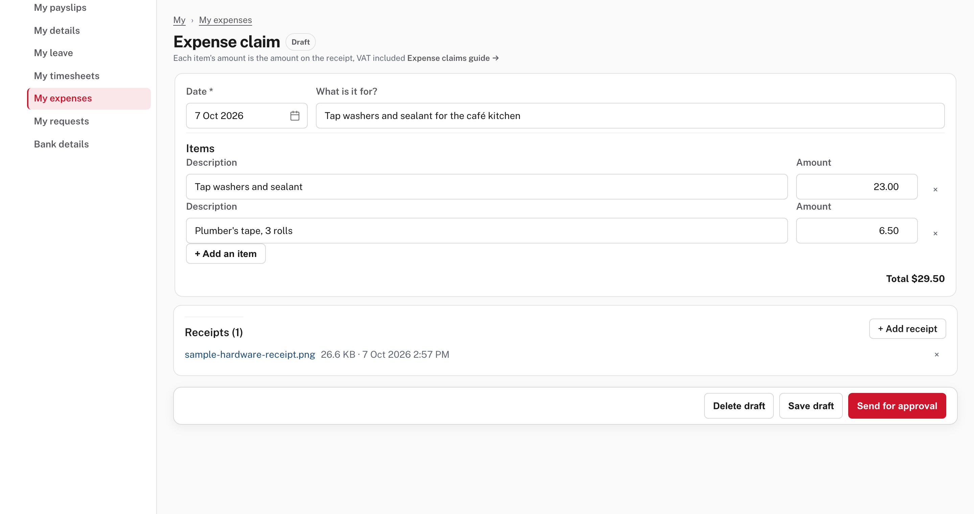Open the calendar picker icon in Date field

point(295,116)
